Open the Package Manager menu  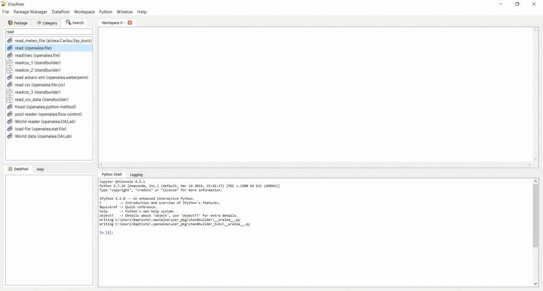[x=30, y=12]
